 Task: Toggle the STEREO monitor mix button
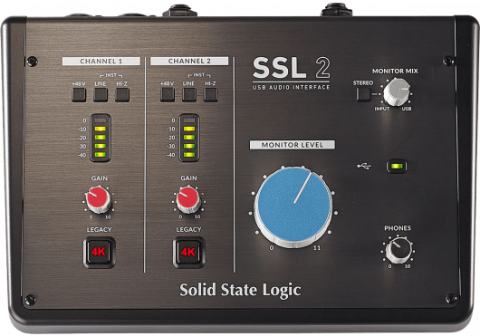click(x=363, y=94)
